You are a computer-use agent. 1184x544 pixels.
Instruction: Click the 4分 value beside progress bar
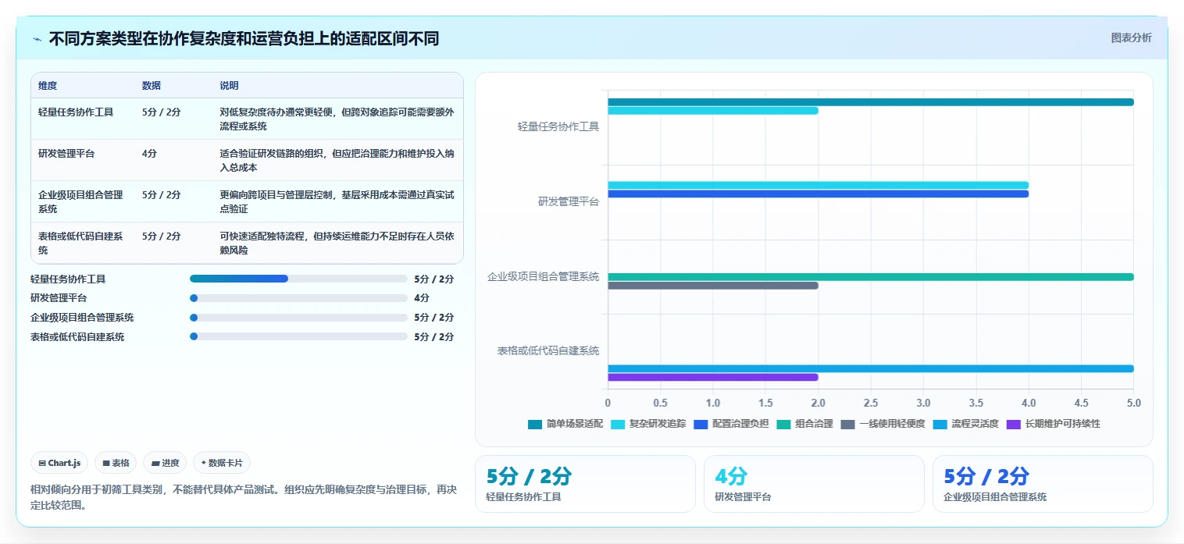point(422,298)
